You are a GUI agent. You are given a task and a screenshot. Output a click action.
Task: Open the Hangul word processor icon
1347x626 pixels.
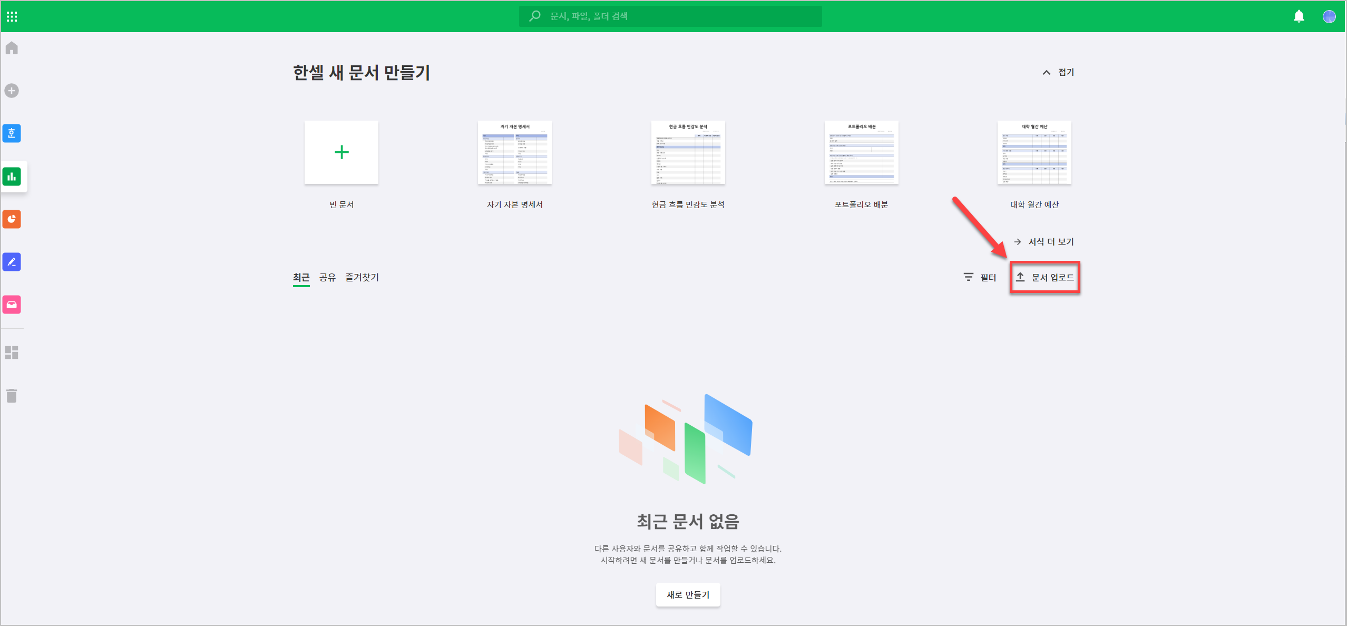tap(12, 133)
